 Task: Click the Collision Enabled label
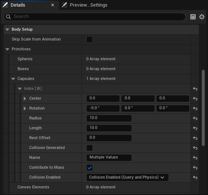pyautogui.click(x=45, y=177)
